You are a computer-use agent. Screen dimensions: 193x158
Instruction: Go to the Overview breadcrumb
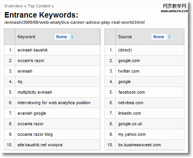(x=14, y=6)
